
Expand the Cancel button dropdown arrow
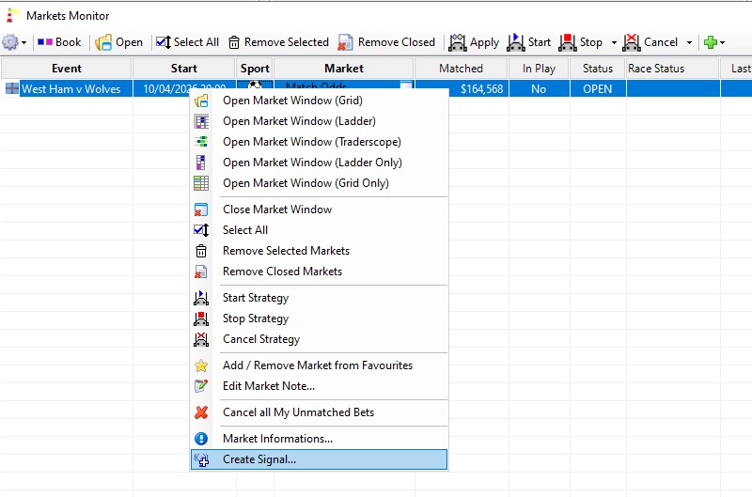click(689, 42)
